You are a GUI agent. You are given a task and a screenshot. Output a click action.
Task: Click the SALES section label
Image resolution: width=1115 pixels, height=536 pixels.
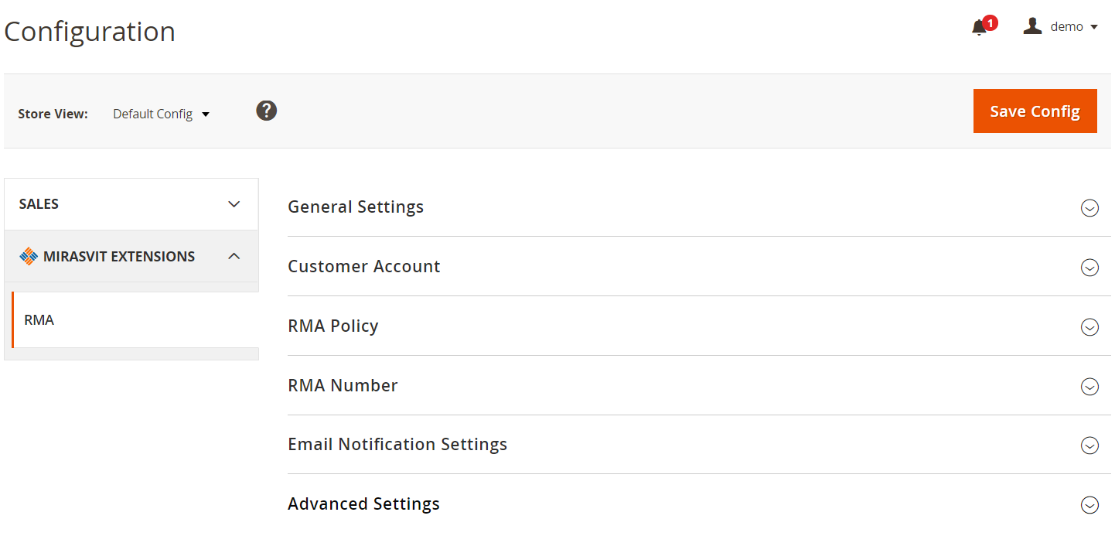[39, 204]
